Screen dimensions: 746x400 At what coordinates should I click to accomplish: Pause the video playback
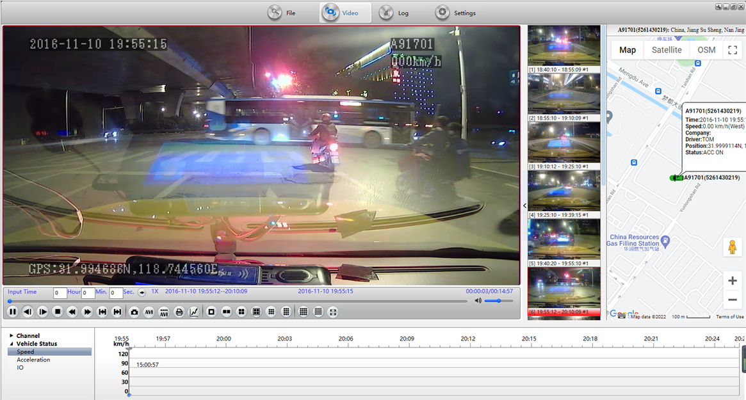[x=13, y=312]
